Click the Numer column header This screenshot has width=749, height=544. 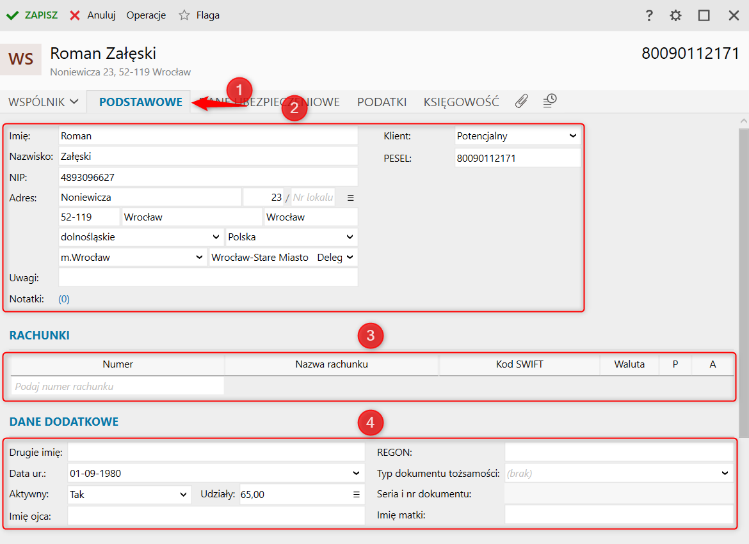tap(118, 364)
